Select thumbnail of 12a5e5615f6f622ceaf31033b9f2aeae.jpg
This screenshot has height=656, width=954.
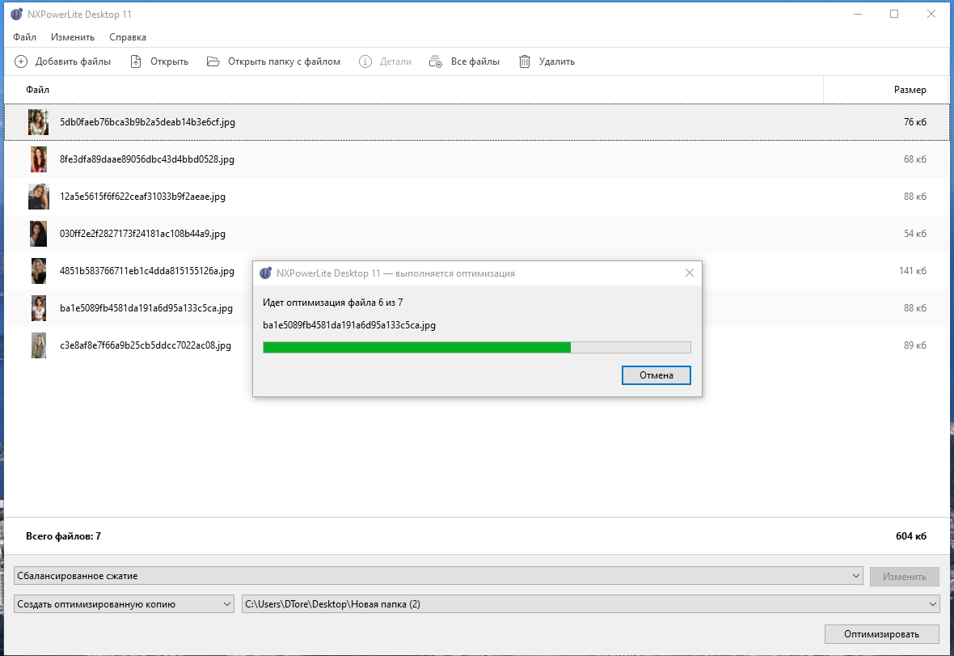(x=38, y=197)
